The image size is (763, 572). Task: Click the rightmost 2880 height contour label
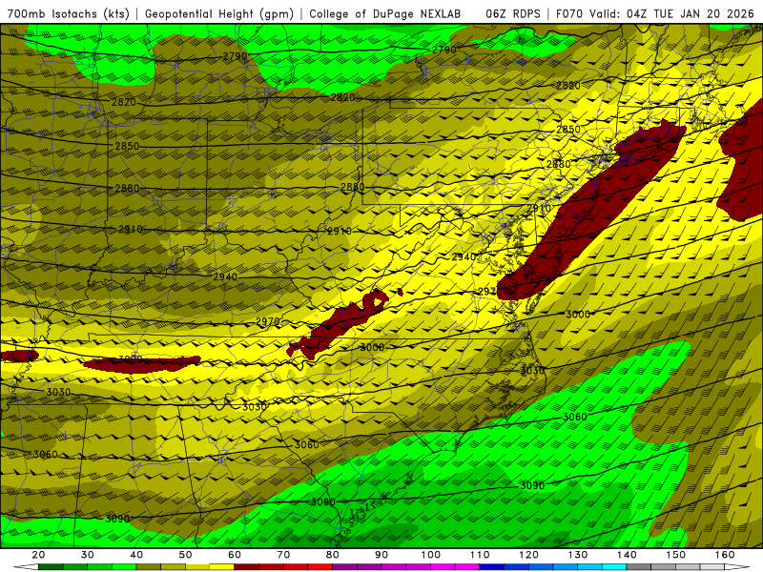coord(558,164)
